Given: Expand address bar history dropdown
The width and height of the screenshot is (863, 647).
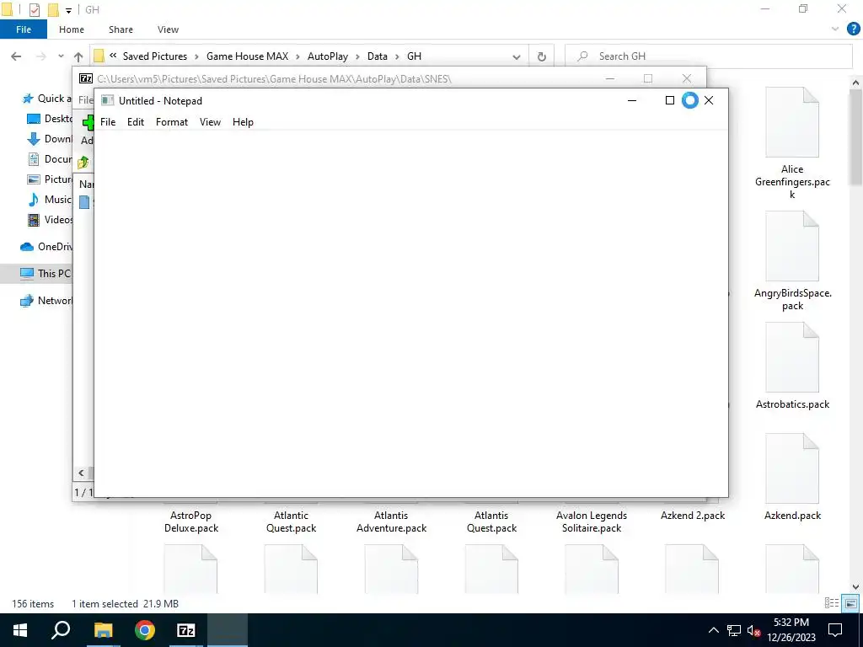Looking at the screenshot, I should click(517, 56).
